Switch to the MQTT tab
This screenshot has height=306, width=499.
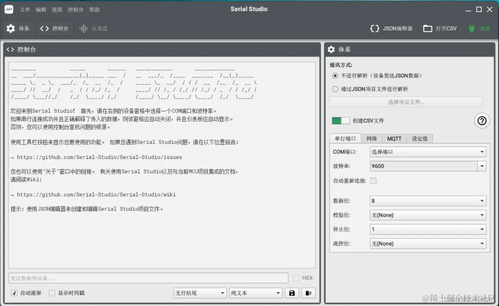coord(394,139)
